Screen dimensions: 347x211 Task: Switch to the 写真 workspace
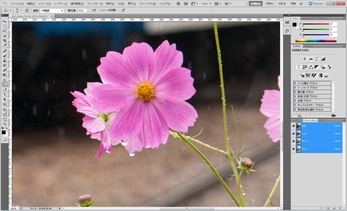coord(293,3)
